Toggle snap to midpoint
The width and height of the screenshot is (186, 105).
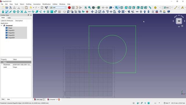pos(10,12)
